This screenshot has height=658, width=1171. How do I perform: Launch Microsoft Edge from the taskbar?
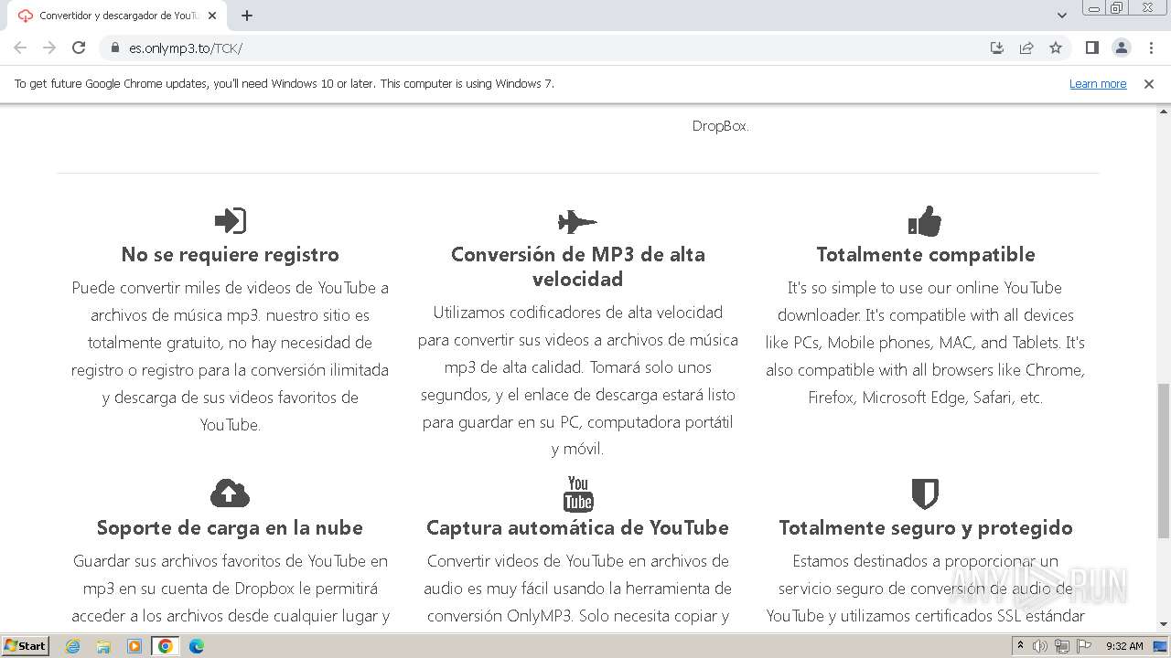pos(197,646)
